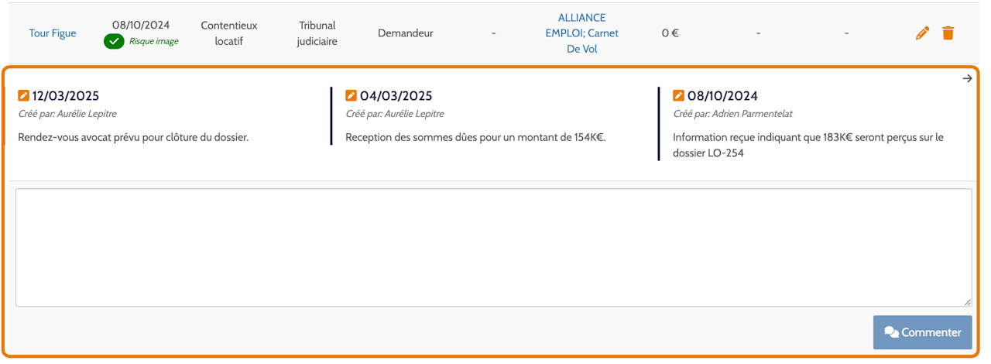The height and width of the screenshot is (364, 991).
Task: Grab the text area resize handle
Action: click(x=967, y=302)
